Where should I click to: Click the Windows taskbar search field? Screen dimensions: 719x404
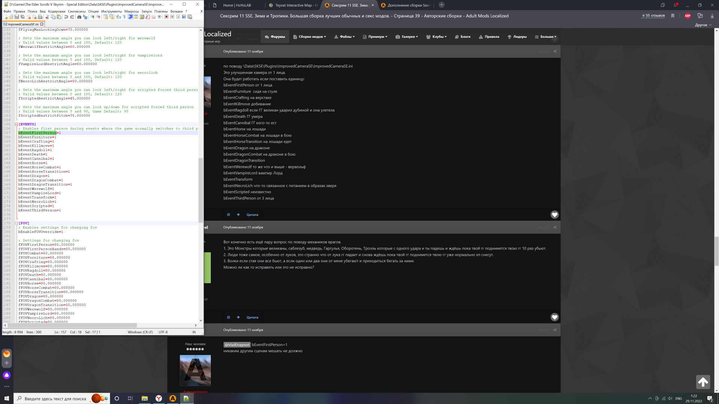pyautogui.click(x=55, y=399)
